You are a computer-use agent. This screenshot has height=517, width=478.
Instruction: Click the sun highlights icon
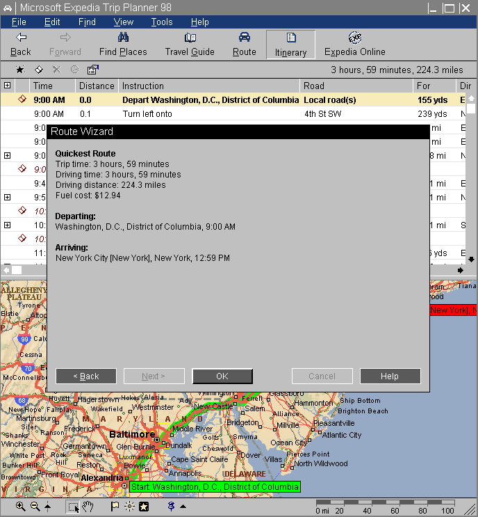[129, 507]
